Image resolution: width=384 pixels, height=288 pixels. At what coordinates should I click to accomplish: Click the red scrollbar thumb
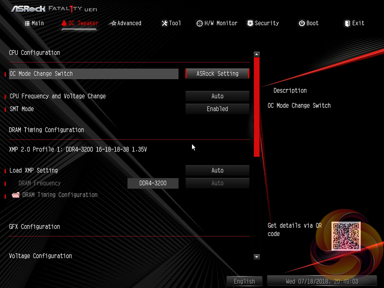[x=256, y=107]
